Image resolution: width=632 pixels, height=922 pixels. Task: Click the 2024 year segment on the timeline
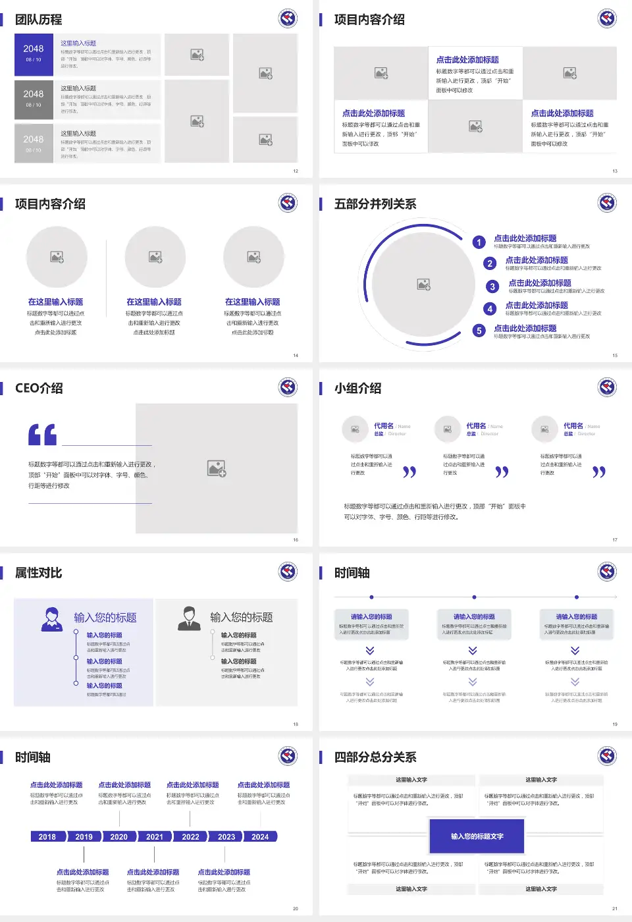pos(260,836)
